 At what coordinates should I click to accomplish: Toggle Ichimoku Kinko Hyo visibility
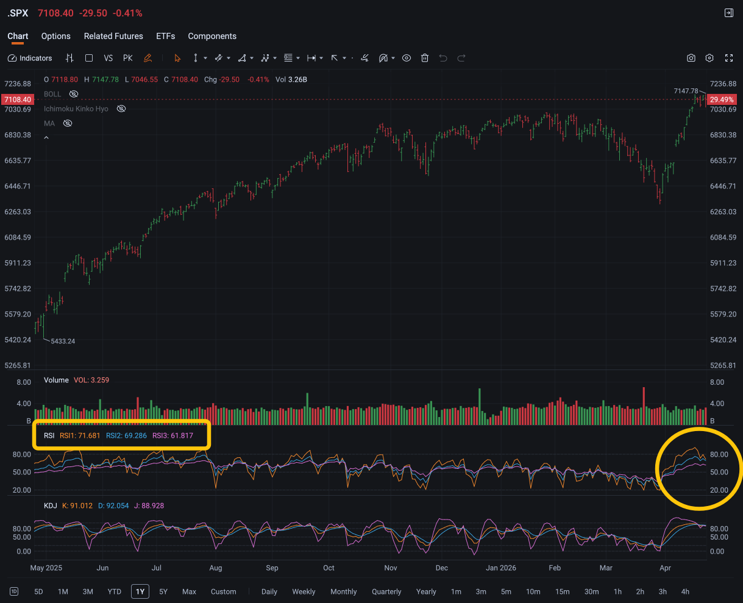[x=121, y=109]
